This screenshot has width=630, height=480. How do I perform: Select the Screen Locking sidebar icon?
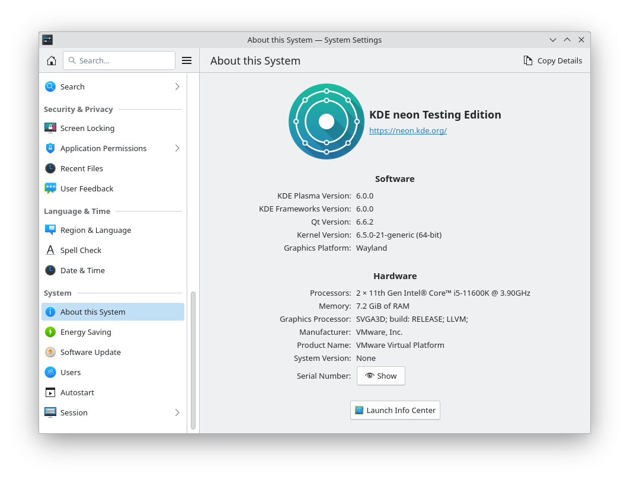[50, 128]
